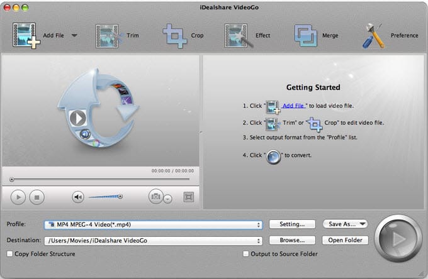Open the Preference settings
The height and width of the screenshot is (279, 428).
[390, 36]
